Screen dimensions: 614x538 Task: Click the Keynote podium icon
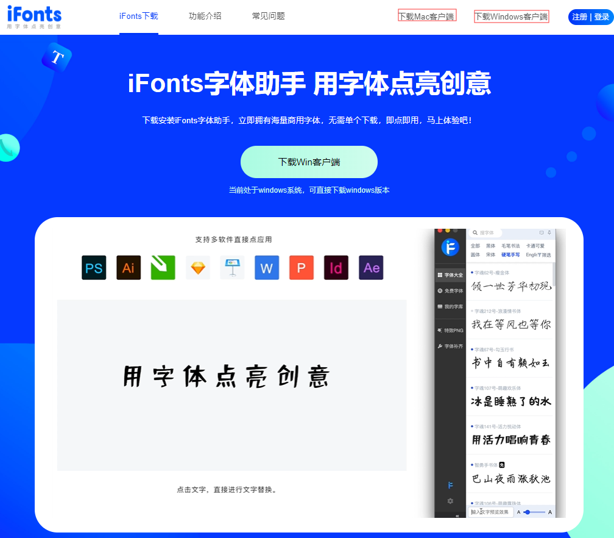(232, 267)
